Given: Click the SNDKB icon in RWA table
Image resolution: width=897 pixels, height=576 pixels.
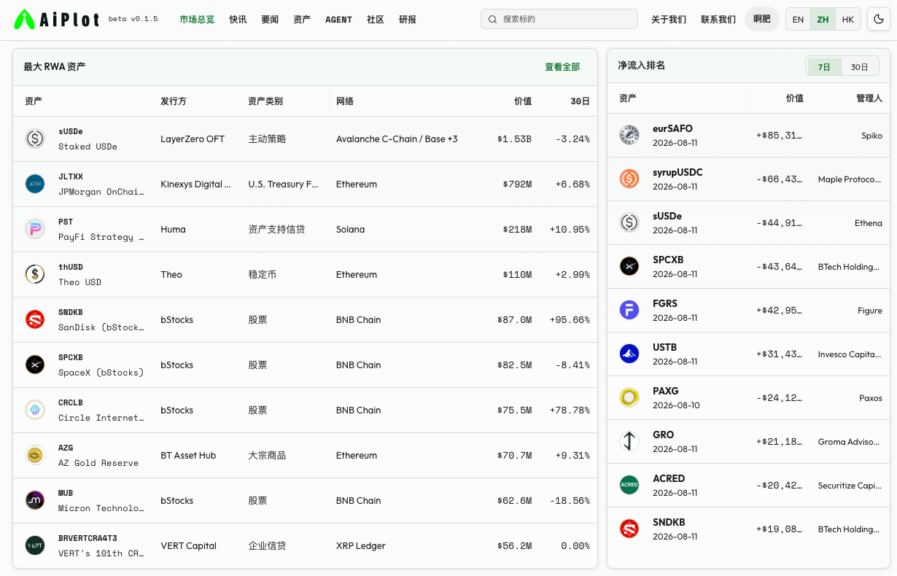Looking at the screenshot, I should click(35, 319).
